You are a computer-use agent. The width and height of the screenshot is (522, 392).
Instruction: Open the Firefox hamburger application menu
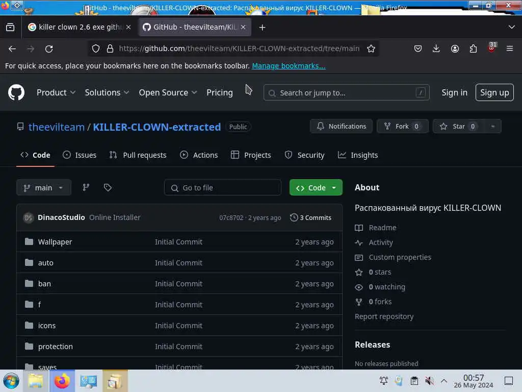510,48
